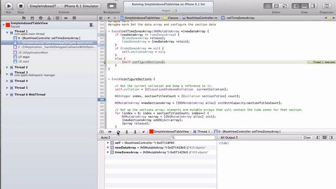Hide the debug area with toggle icon

tap(101, 132)
